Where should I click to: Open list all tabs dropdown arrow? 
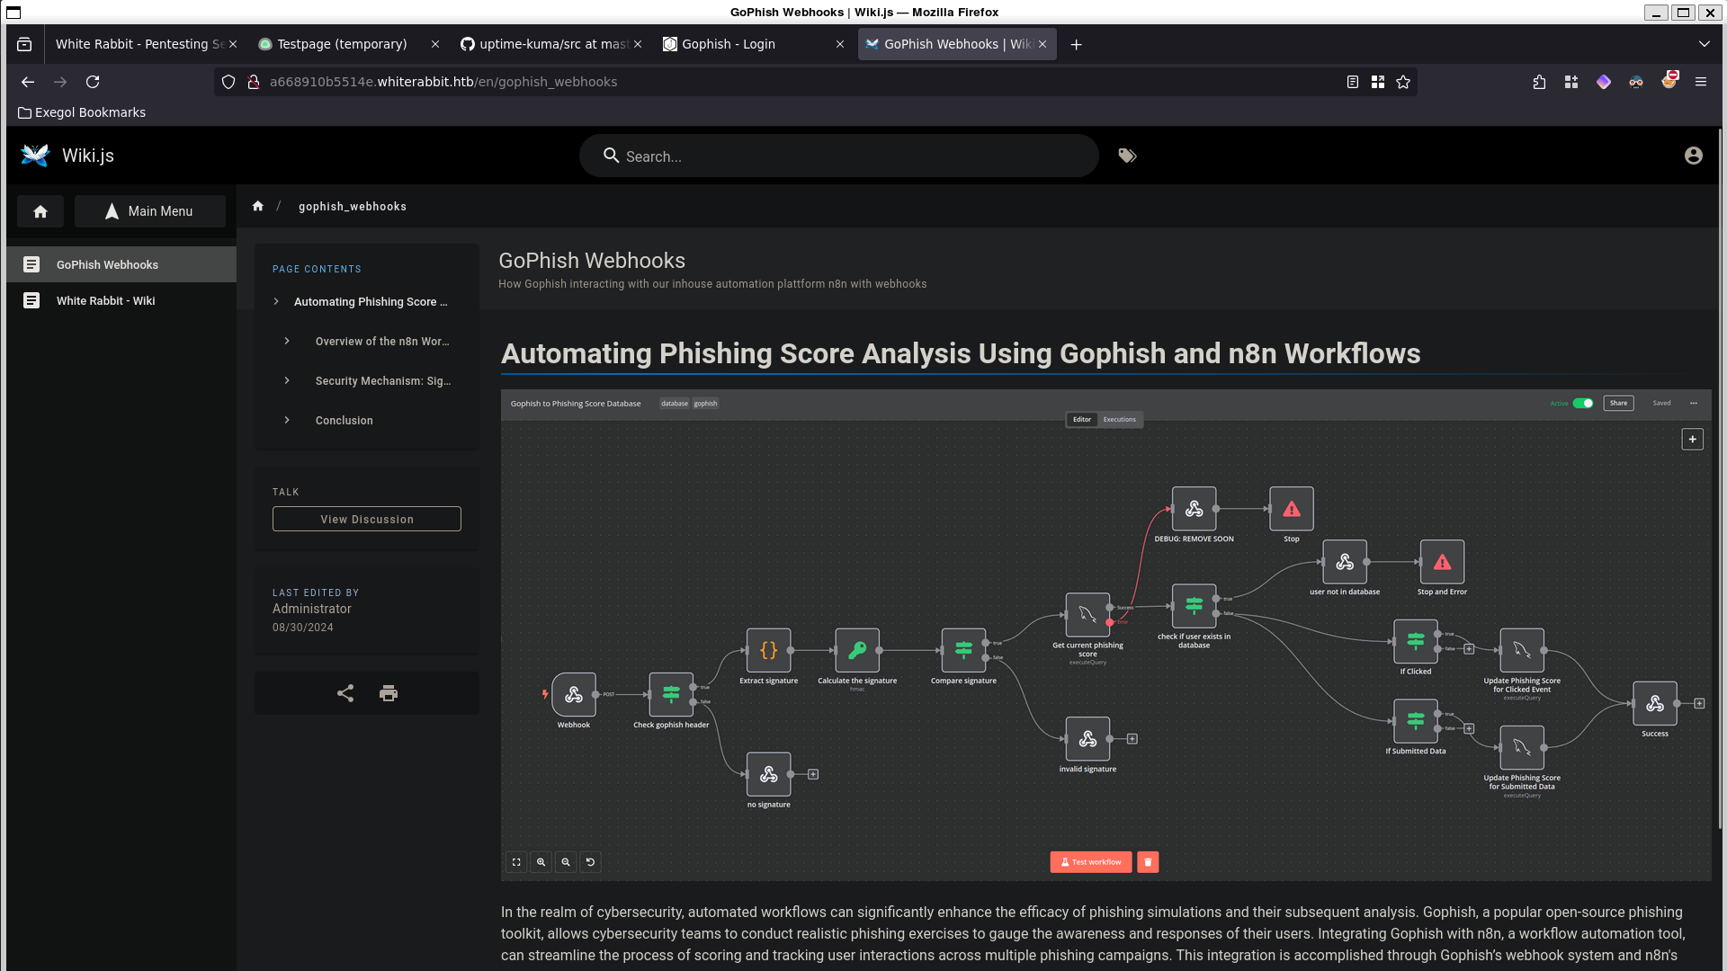(1704, 44)
